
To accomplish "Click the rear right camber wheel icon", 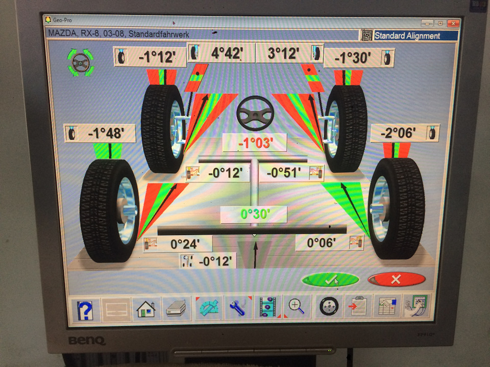I will click(x=432, y=133).
